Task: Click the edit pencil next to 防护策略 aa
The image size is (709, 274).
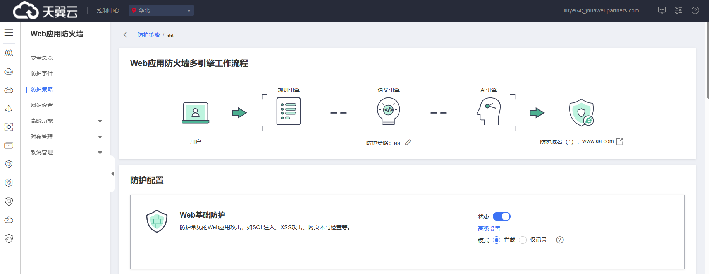Action: pyautogui.click(x=408, y=143)
